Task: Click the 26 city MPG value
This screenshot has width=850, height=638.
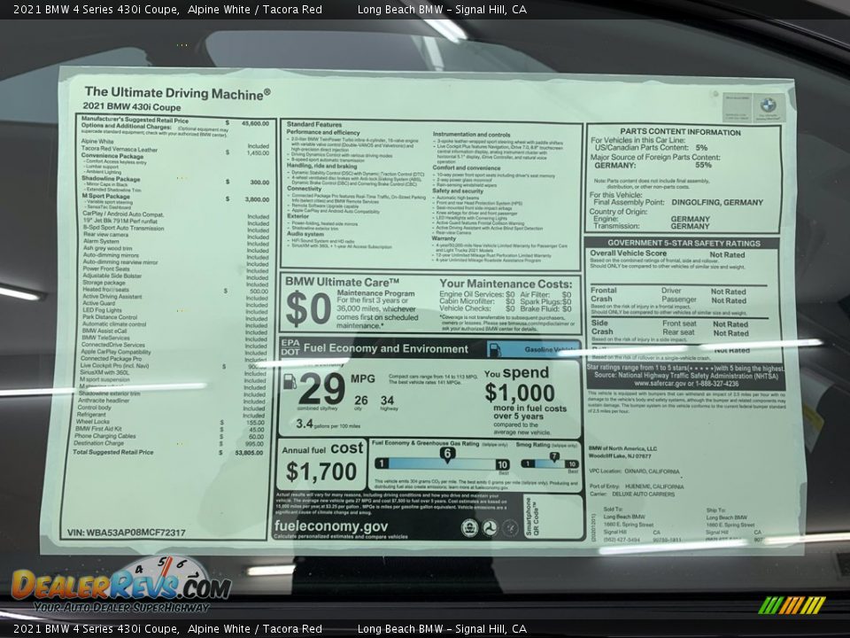Action: click(x=361, y=401)
